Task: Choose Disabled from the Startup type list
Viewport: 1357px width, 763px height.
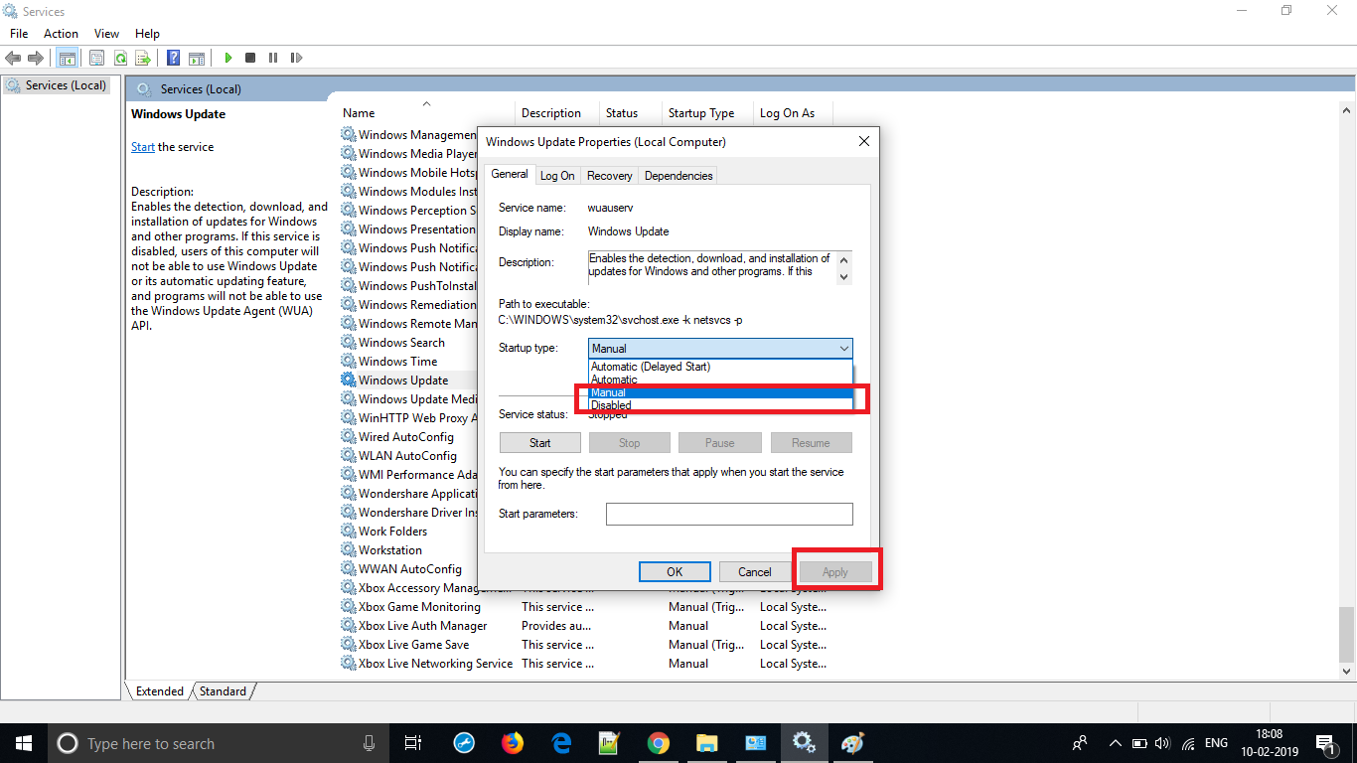Action: (x=720, y=405)
